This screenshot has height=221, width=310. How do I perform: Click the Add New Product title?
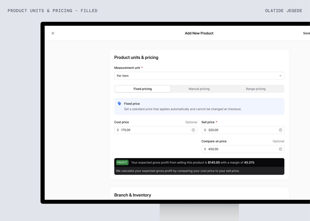199,33
